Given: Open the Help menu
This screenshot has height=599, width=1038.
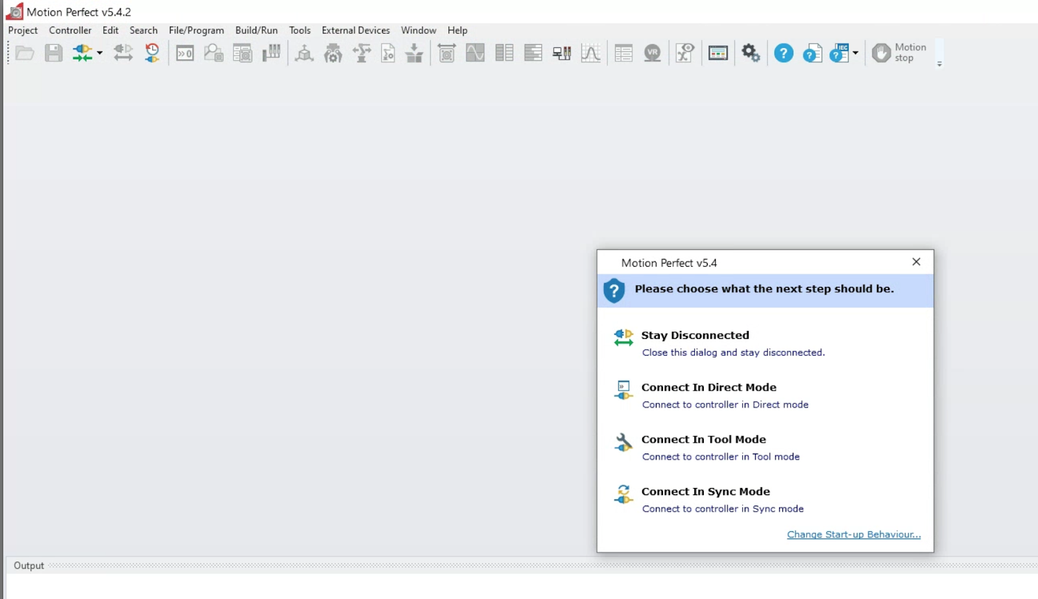Looking at the screenshot, I should [x=457, y=31].
